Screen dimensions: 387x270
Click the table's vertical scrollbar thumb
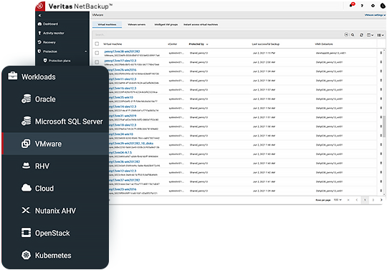pos(384,126)
